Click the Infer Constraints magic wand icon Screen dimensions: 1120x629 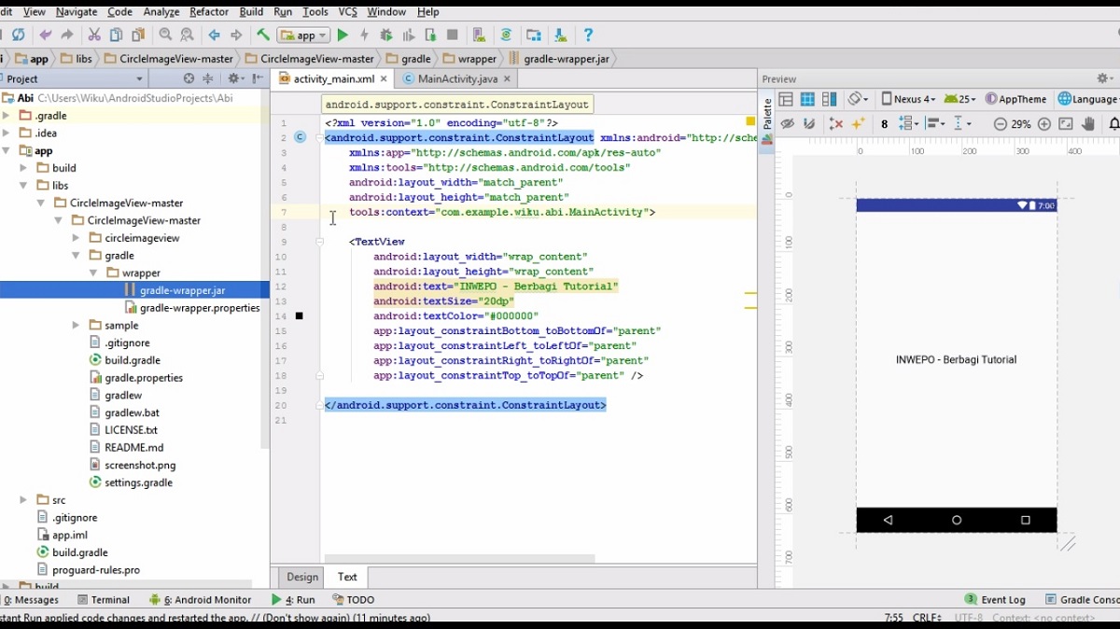pyautogui.click(x=857, y=123)
